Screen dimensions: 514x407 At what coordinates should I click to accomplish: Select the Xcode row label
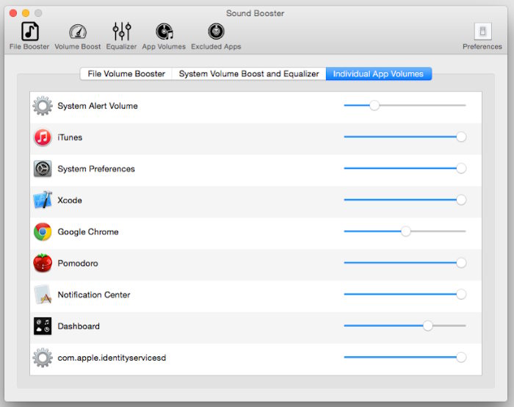pos(70,201)
